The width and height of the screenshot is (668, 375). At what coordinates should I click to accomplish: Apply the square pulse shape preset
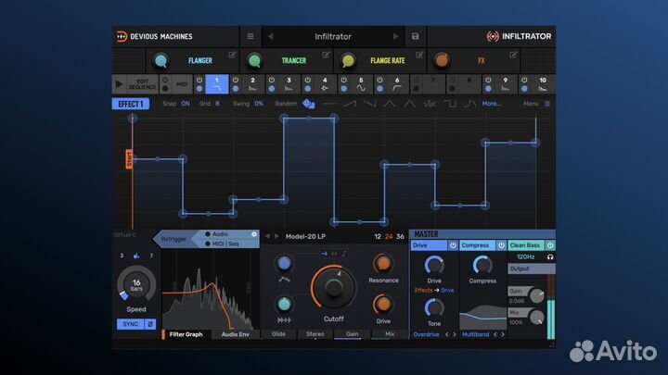click(x=449, y=104)
